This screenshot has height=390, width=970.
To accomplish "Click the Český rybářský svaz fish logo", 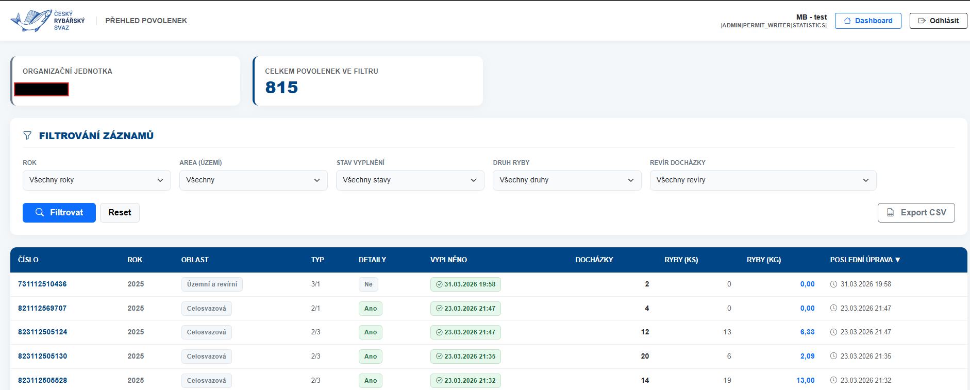I will tap(32, 21).
